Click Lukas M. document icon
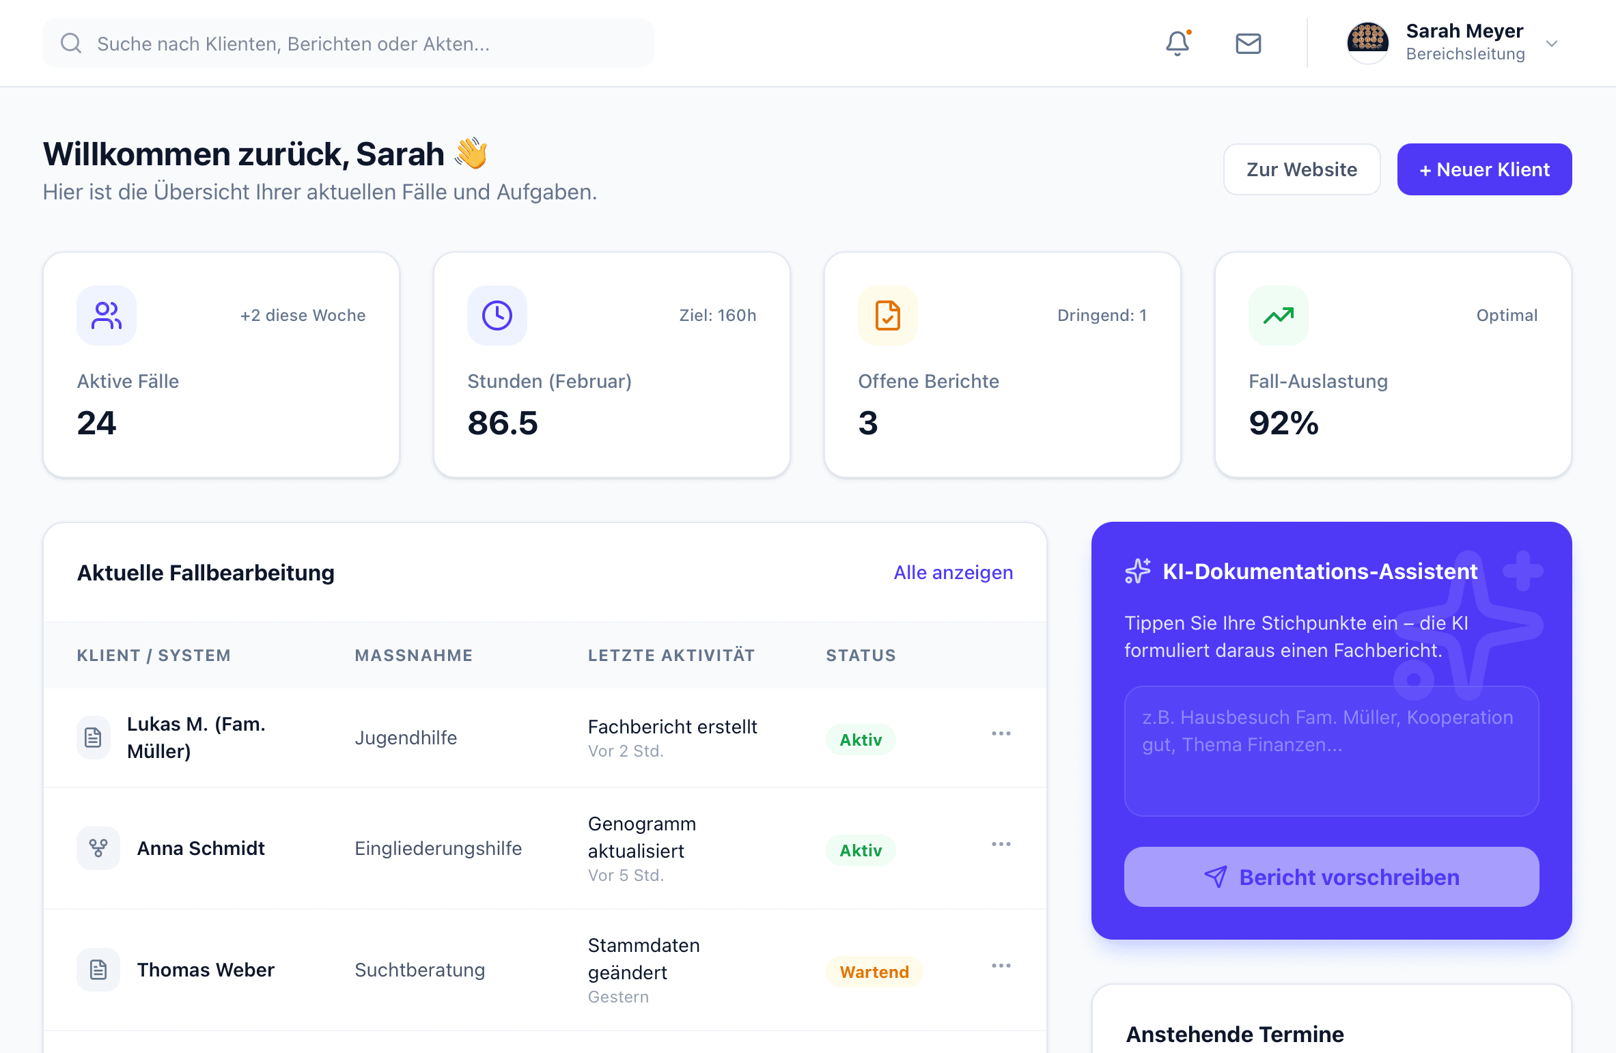 click(x=94, y=738)
